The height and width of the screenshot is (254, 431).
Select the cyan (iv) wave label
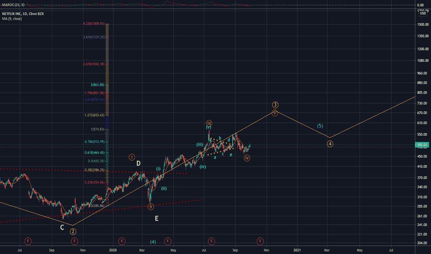pyautogui.click(x=203, y=167)
